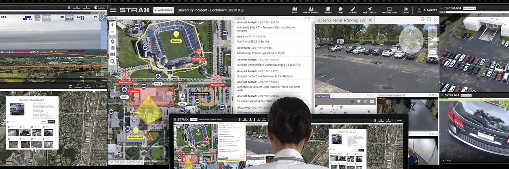The image size is (509, 169).
Task: Click CREATE EVENT in upper right window
Action: 470,8
